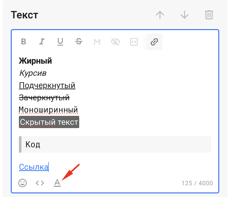Toggle hidden text spoiler eye icon
Viewport: 230px width, 197px height.
[x=116, y=42]
